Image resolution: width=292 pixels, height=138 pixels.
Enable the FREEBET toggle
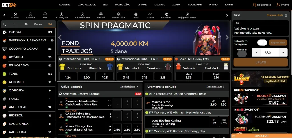[x=242, y=54]
